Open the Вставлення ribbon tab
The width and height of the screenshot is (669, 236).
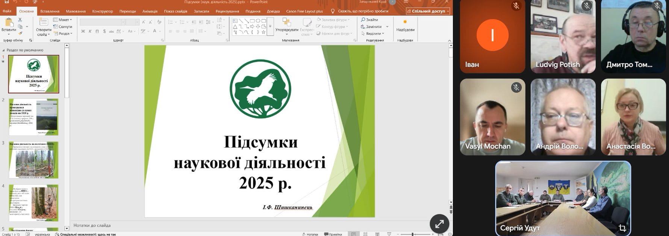coord(50,11)
